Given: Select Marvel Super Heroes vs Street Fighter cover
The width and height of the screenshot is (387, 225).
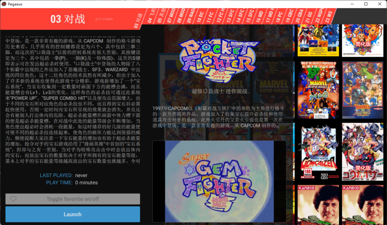Looking at the screenshot, I should click(x=318, y=90).
